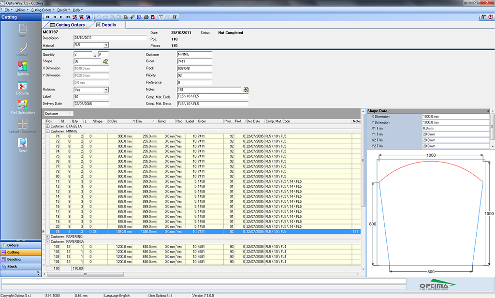This screenshot has width=495, height=298.
Task: Click the printer icon in the toolbar
Action: tap(146, 17)
